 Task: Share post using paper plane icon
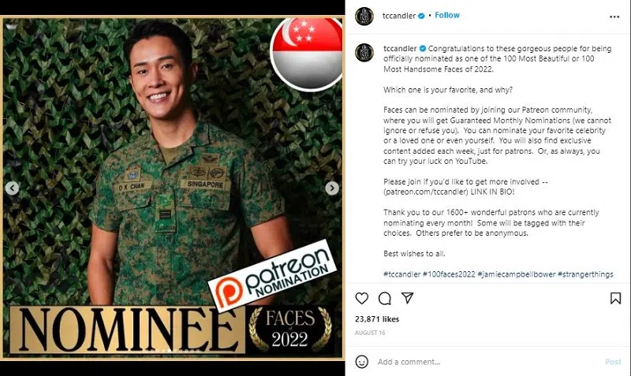pyautogui.click(x=408, y=298)
